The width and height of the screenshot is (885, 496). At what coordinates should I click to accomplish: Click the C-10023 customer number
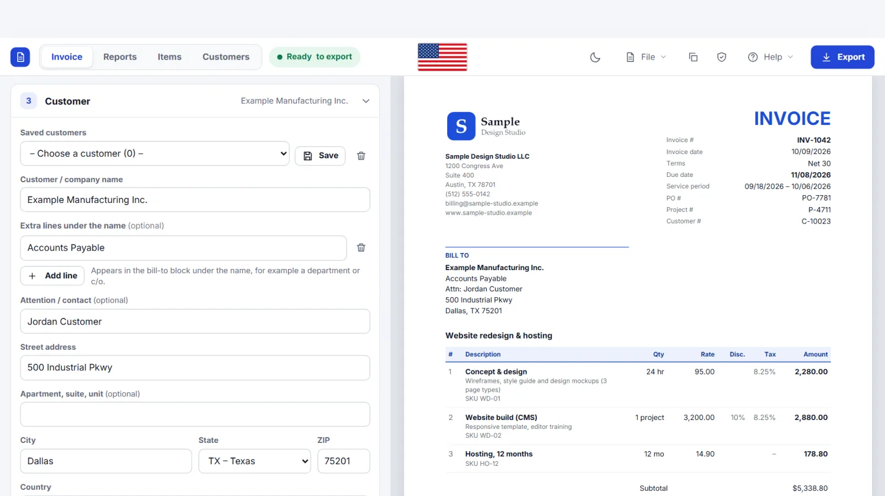click(x=816, y=222)
